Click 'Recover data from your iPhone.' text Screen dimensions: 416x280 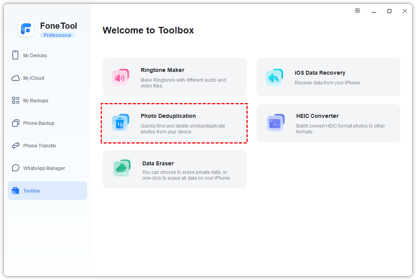328,83
